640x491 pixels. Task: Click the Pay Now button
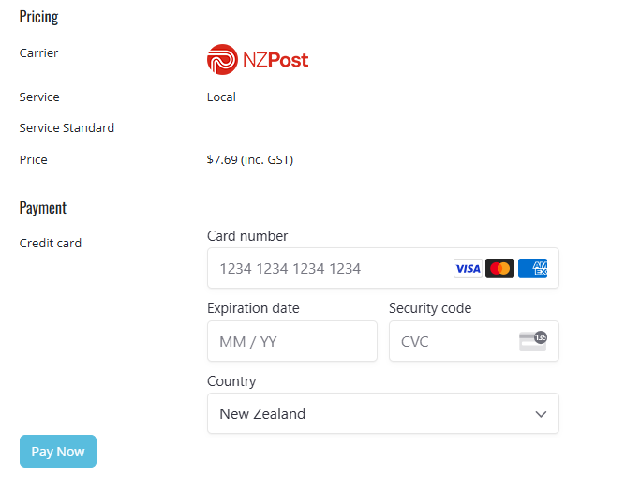click(58, 451)
